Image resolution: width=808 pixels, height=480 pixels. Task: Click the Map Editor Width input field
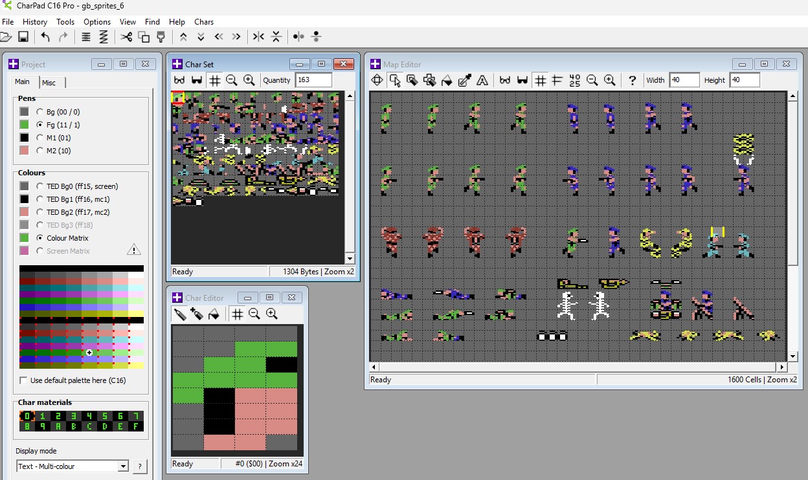[x=684, y=80]
